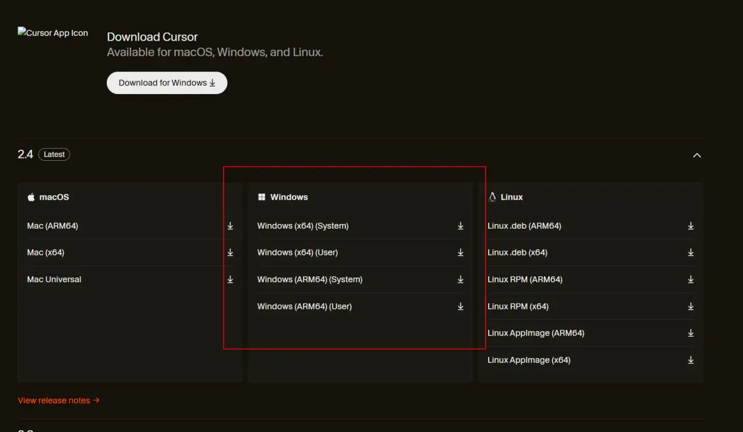Download Linux .deb (x64) arrow icon
The width and height of the screenshot is (743, 432).
click(691, 253)
